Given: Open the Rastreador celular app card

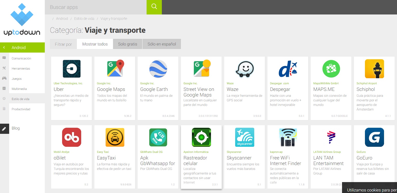Looking at the screenshot, I should (201, 157).
